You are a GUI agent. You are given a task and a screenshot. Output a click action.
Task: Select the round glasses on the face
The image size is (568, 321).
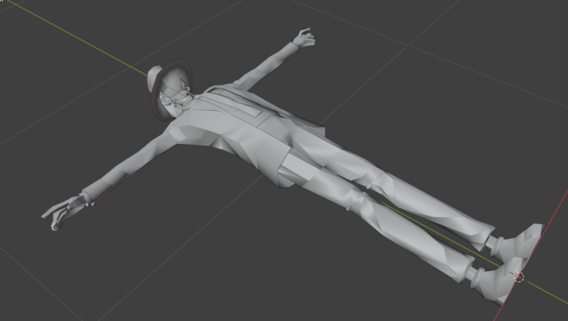(x=166, y=100)
